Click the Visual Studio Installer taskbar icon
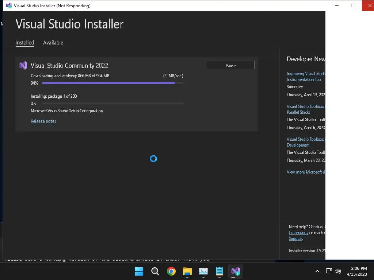 coord(236,271)
